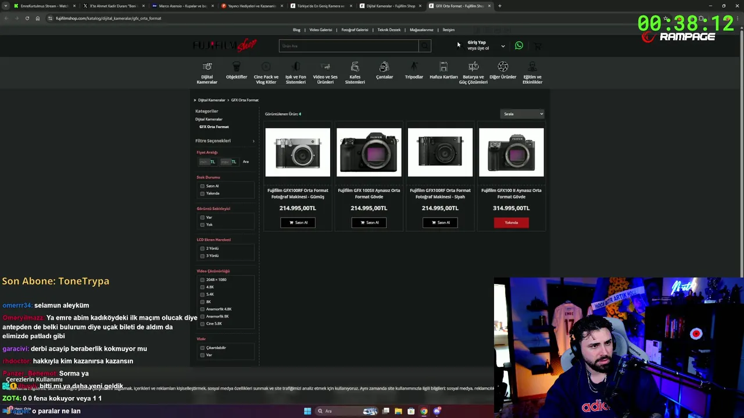744x418 pixels.
Task: Open Eğitim ve Etkinlikler category icon
Action: [x=532, y=67]
